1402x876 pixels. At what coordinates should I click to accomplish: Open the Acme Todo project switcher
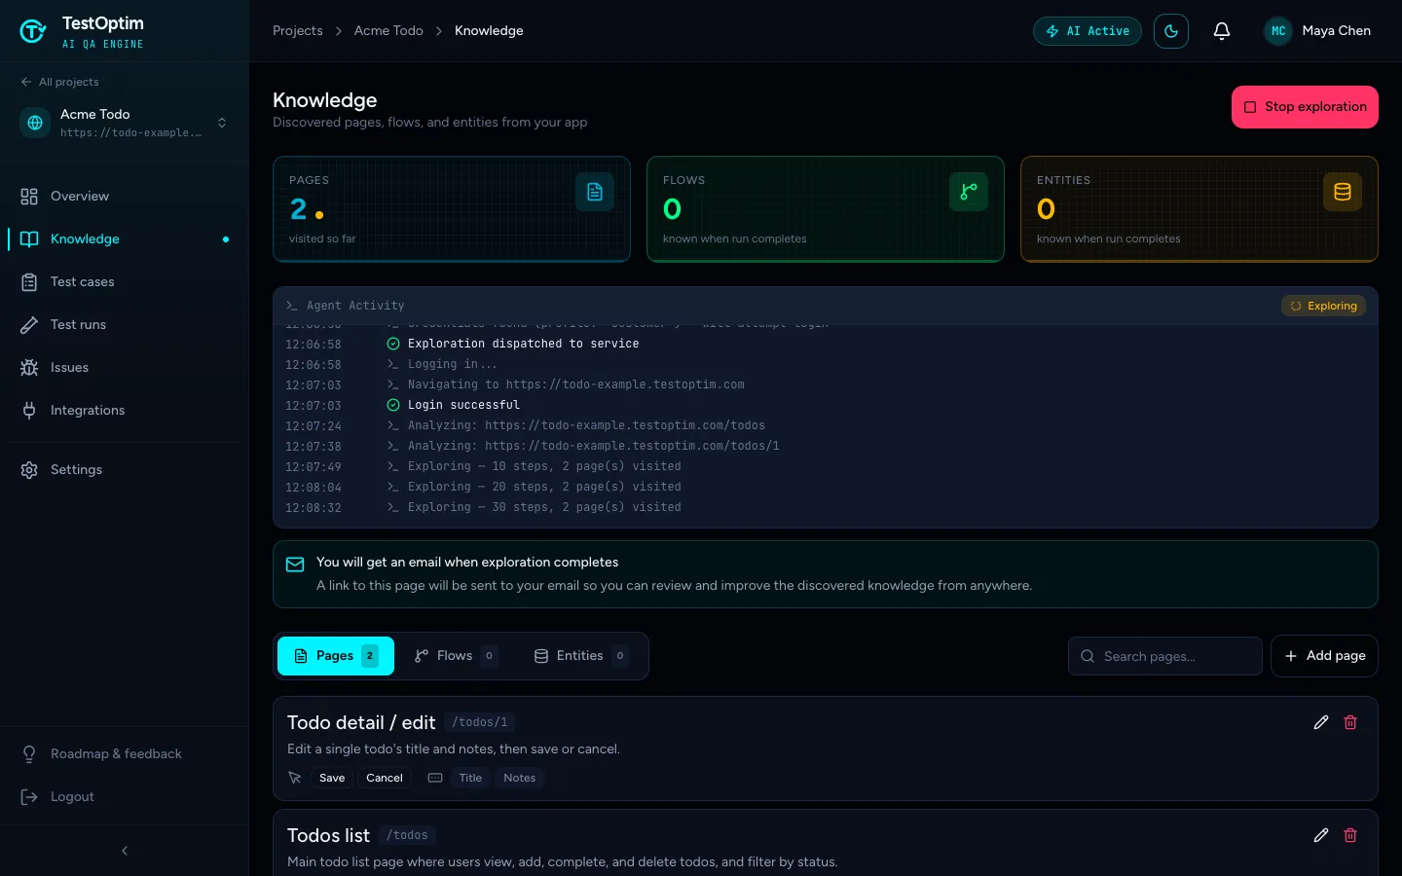point(125,123)
